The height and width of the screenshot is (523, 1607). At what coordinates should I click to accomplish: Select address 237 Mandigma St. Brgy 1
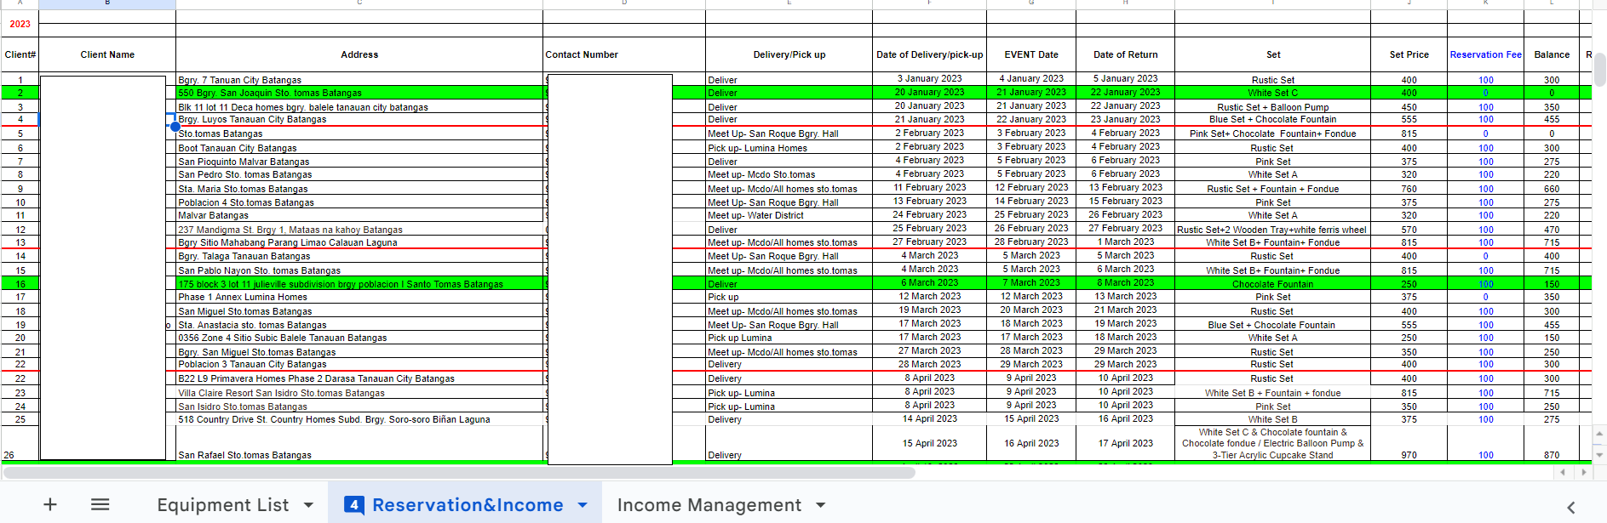tap(359, 230)
